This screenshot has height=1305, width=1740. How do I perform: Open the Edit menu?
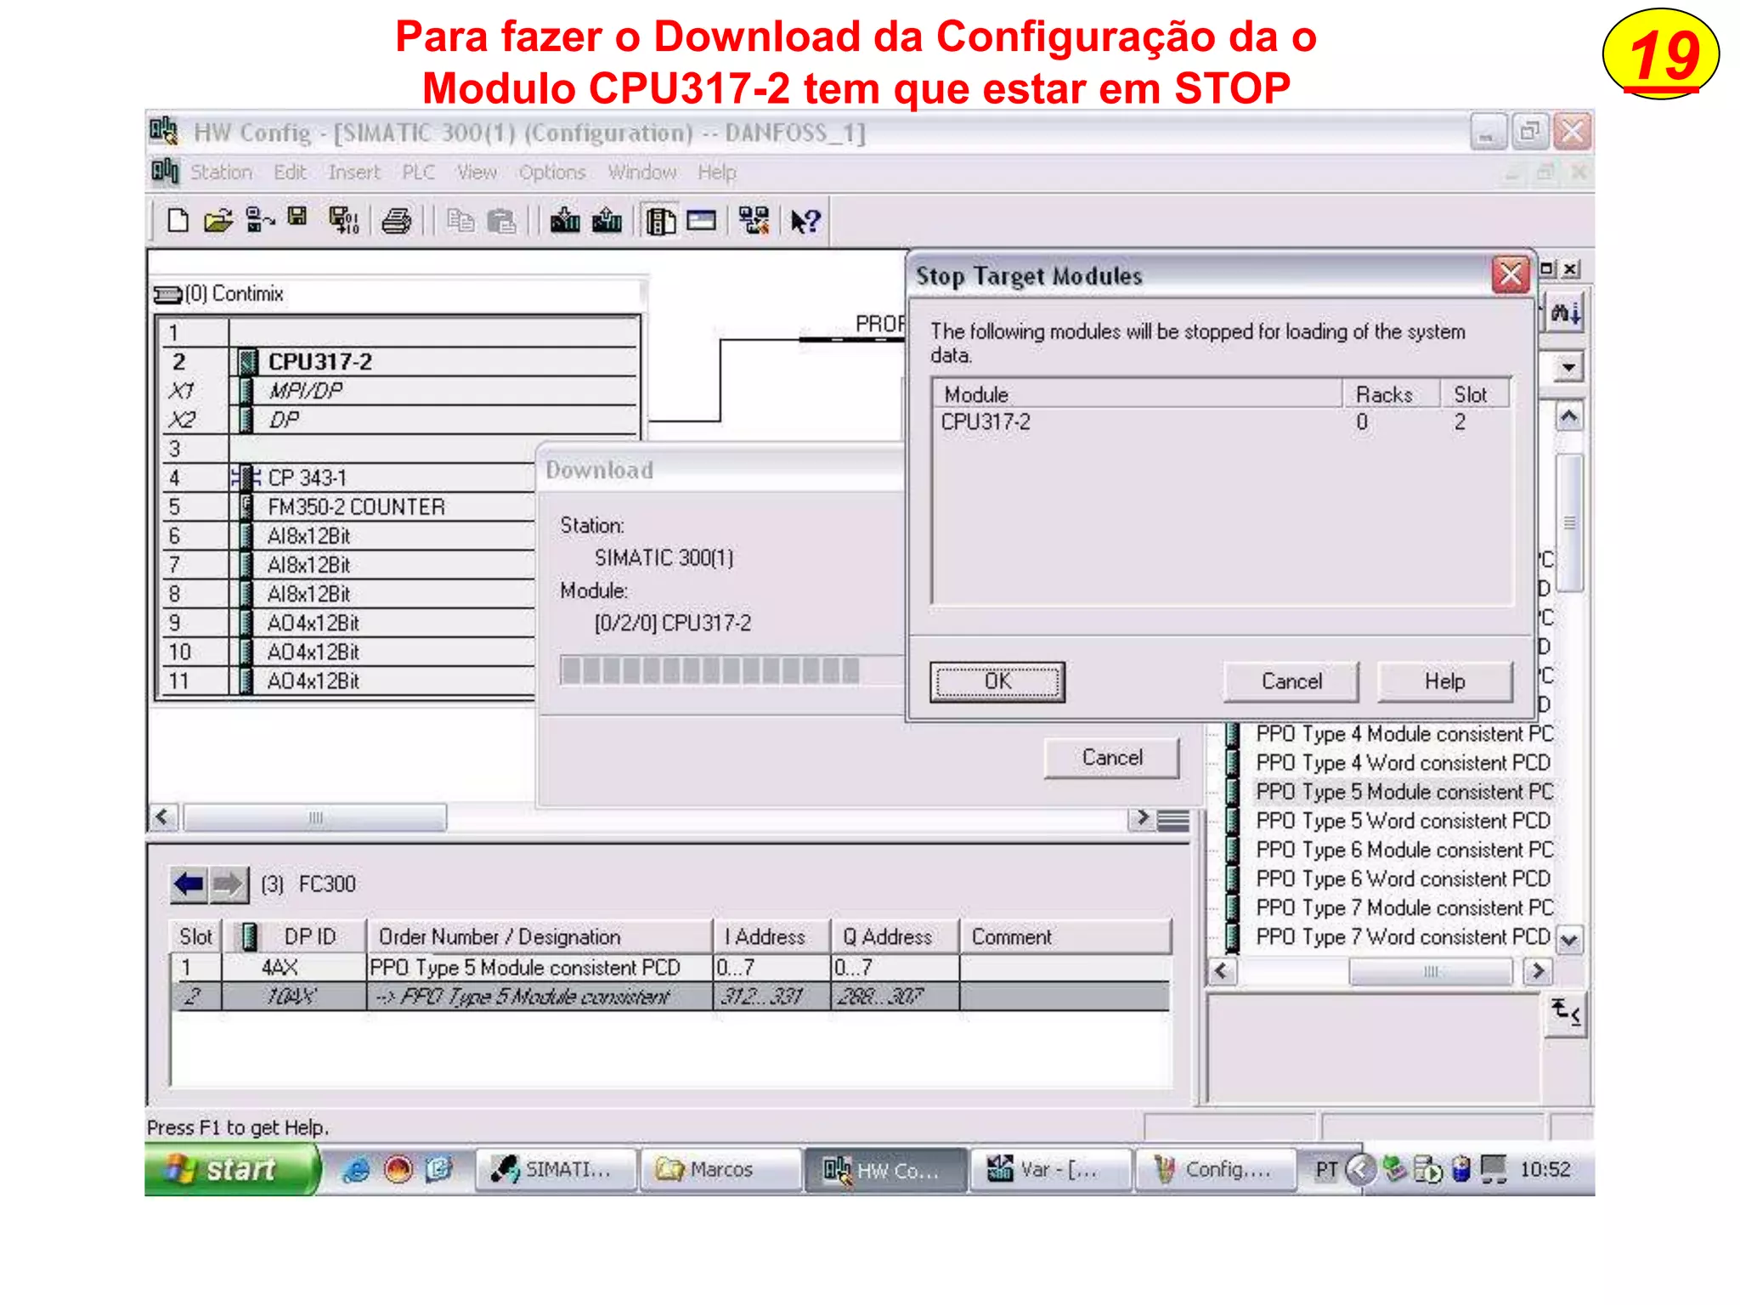pyautogui.click(x=290, y=172)
